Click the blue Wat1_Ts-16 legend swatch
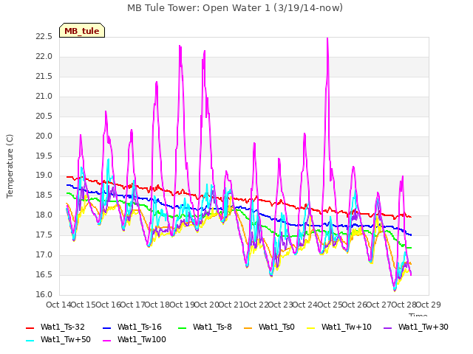The image size is (473, 354). pyautogui.click(x=107, y=327)
